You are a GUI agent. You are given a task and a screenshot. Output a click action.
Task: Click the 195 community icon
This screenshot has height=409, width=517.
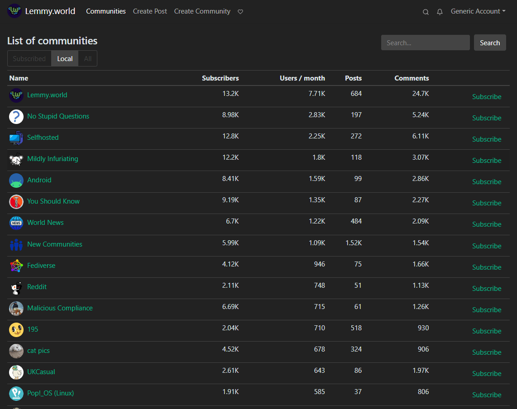coord(16,329)
